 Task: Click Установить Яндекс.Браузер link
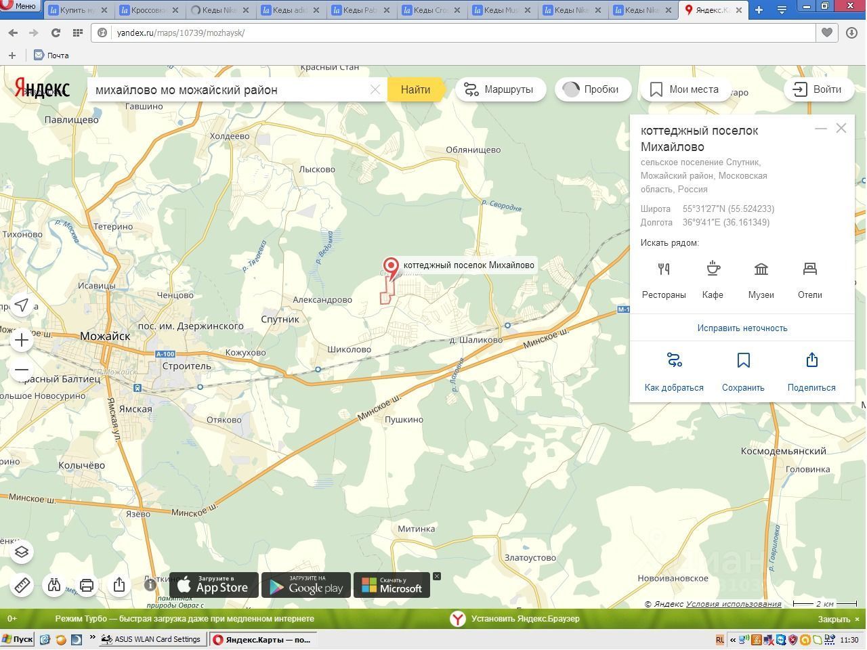[x=526, y=618]
